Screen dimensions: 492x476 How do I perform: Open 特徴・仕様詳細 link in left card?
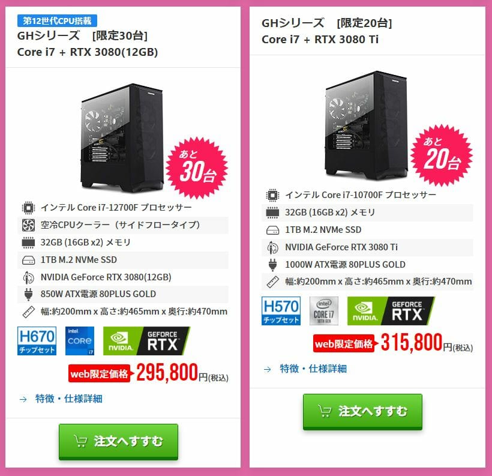click(69, 399)
